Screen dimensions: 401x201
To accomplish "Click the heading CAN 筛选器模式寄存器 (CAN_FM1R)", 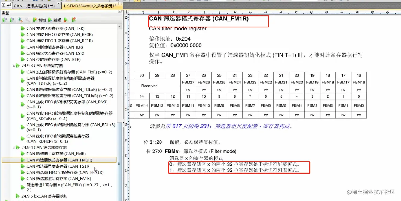I will tap(199, 19).
